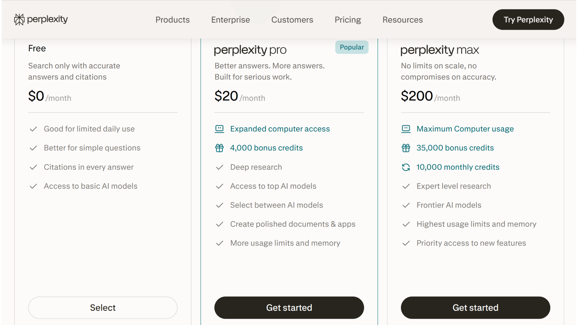Click checkmark next to Better for simple questions
The height and width of the screenshot is (325, 578).
[33, 148]
